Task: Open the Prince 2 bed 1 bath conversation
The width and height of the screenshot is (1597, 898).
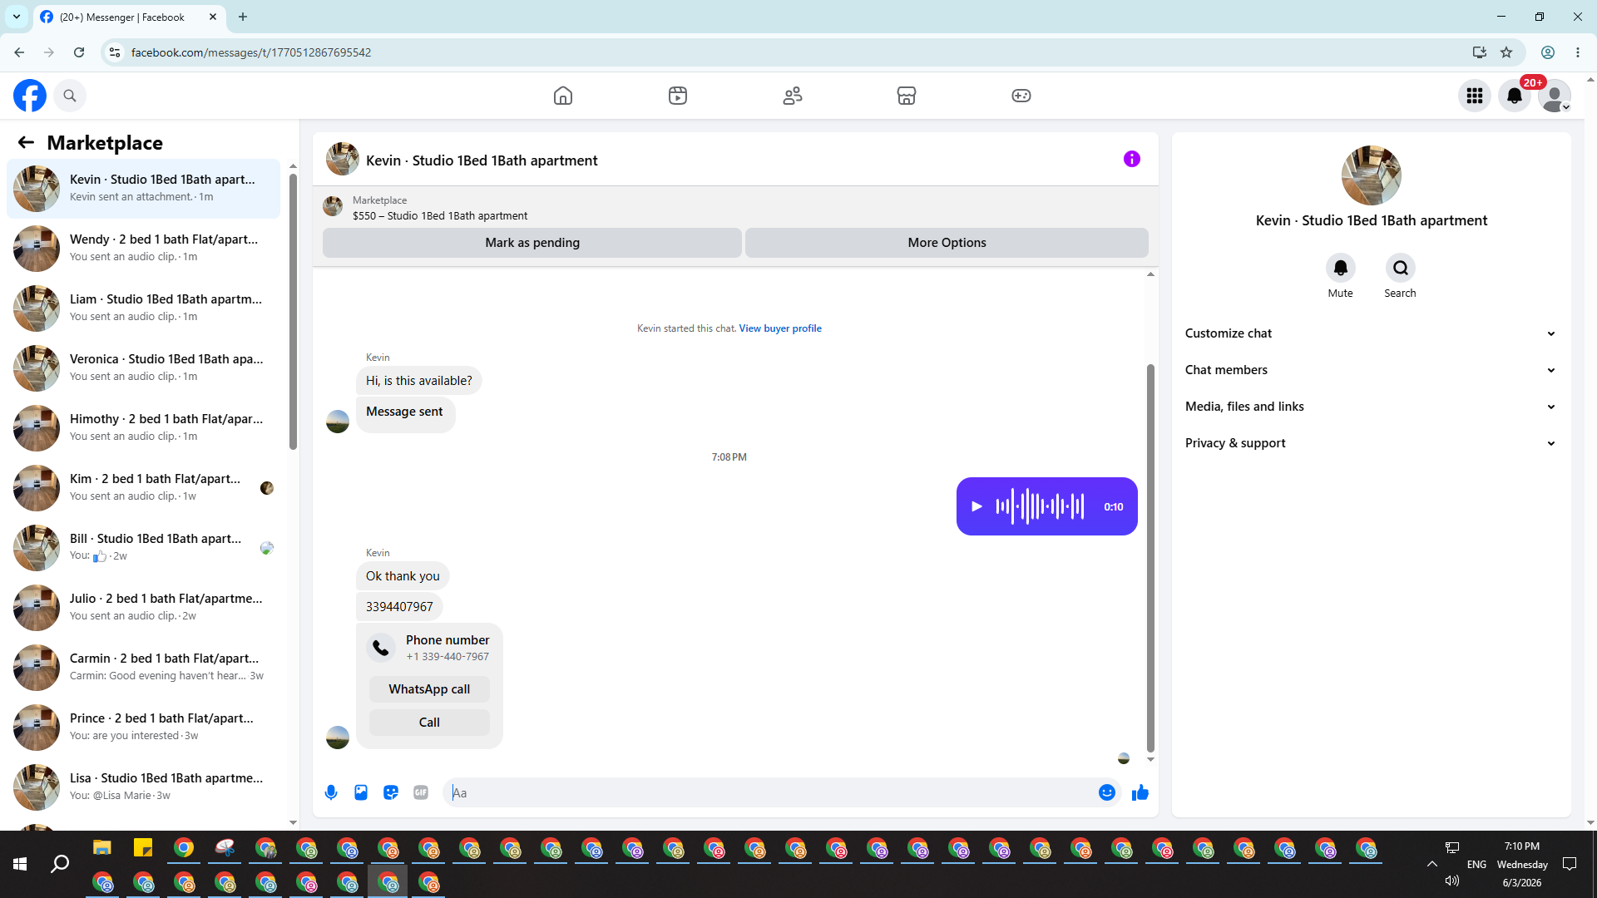Action: click(x=144, y=728)
